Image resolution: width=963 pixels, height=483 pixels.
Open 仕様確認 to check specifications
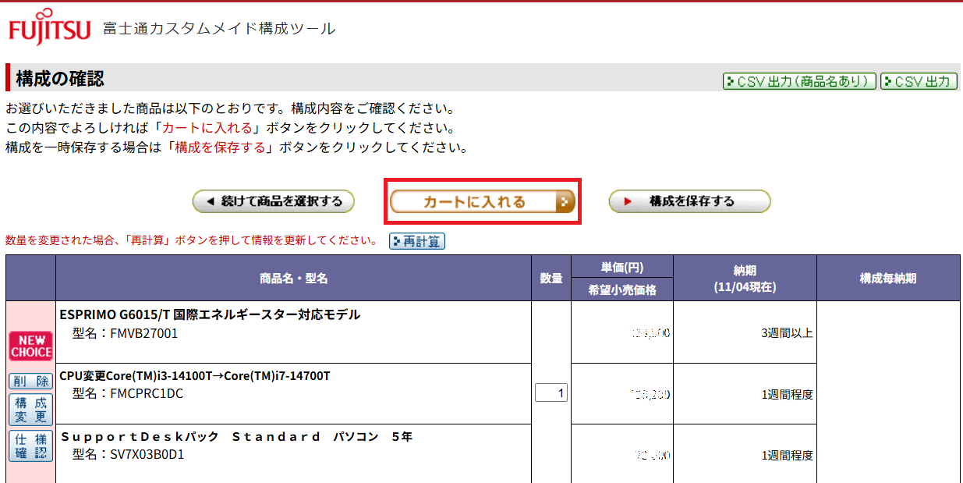[x=30, y=446]
